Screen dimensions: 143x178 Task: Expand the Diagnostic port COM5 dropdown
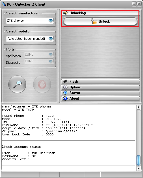coord(39,61)
